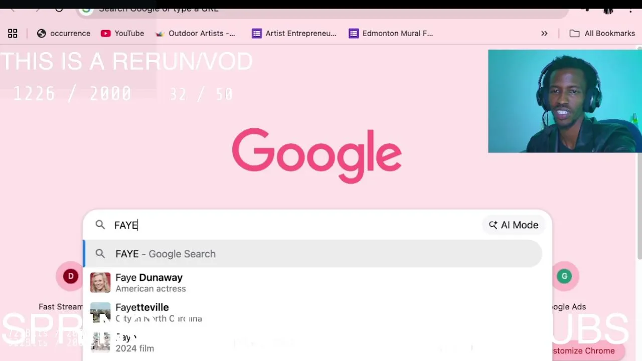Screen dimensions: 642x361
Task: Click the webcam overlay video
Action: coord(565,101)
